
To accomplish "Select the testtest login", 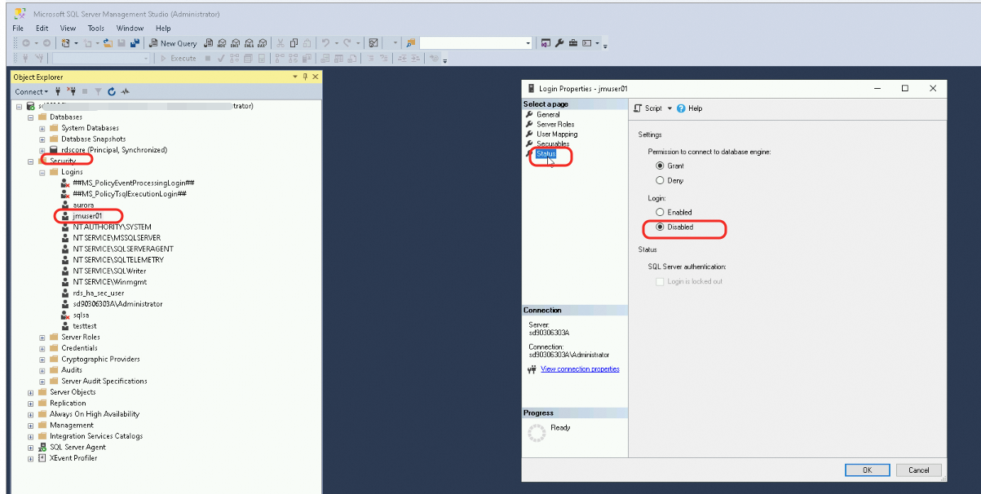I will [85, 326].
